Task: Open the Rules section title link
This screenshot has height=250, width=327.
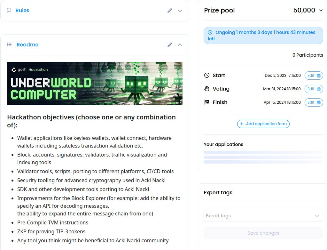Action: [22, 11]
